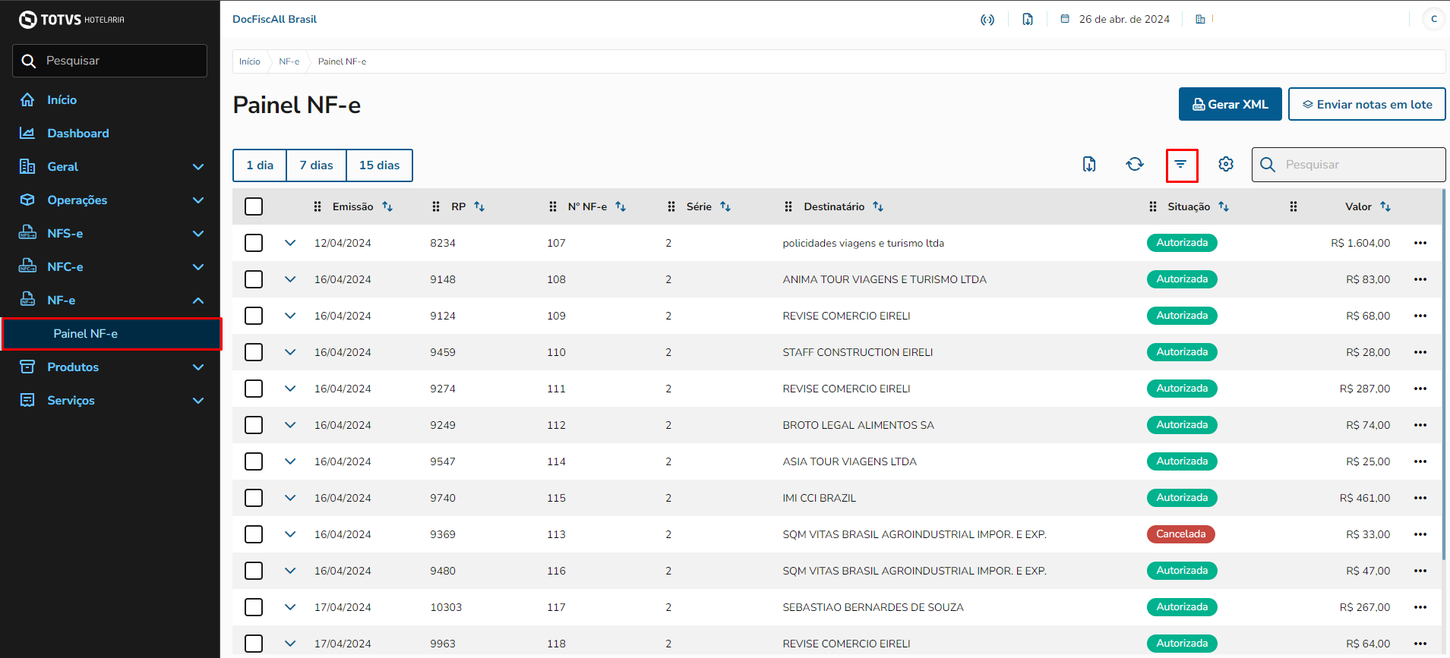Screen dimensions: 1450x658
Task: Select checkbox for NF-e 108 row
Action: pos(254,279)
